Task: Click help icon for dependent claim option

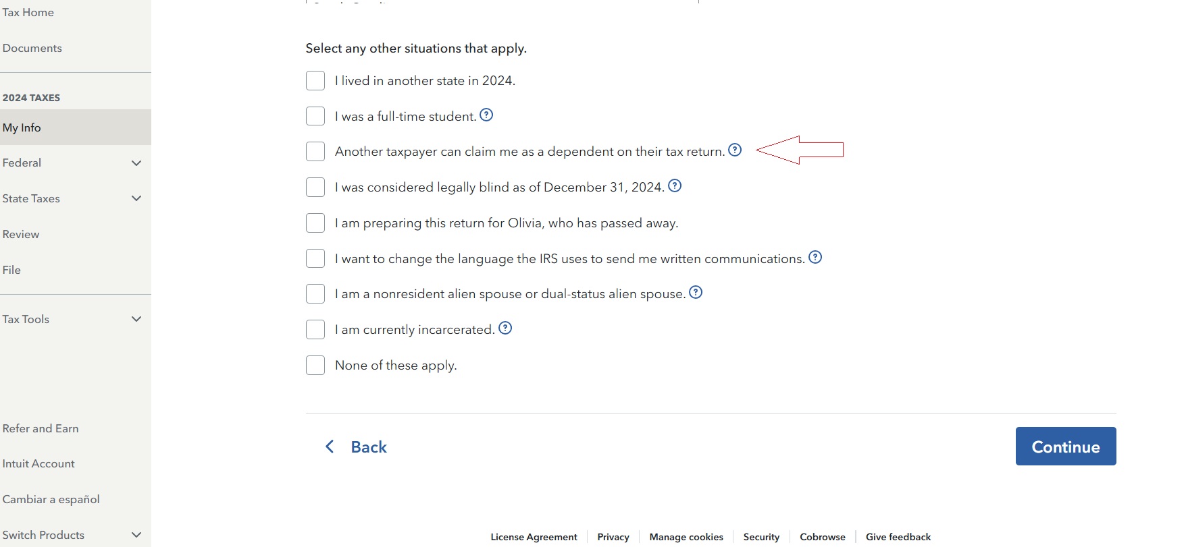Action: [735, 150]
